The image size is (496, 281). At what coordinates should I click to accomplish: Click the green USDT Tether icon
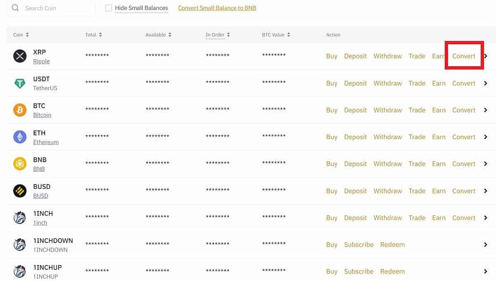point(20,83)
